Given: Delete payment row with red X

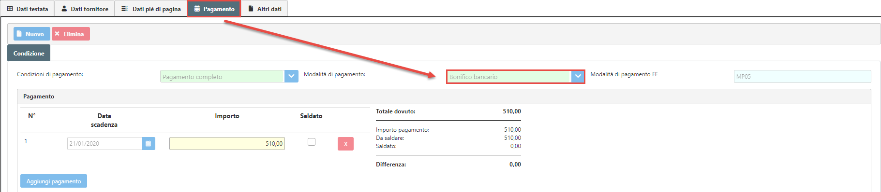Looking at the screenshot, I should (345, 144).
